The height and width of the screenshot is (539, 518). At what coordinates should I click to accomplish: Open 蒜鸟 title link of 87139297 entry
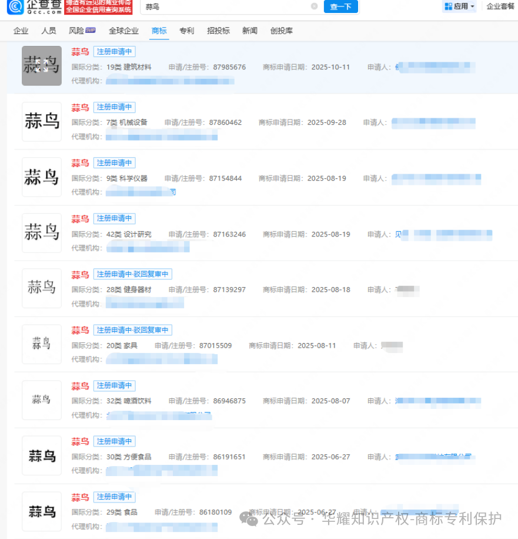[80, 274]
